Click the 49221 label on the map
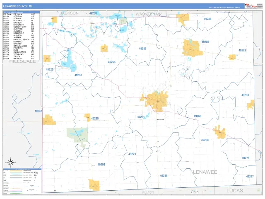Image resolution: width=265 pixels, height=199 pixels. pos(141,117)
